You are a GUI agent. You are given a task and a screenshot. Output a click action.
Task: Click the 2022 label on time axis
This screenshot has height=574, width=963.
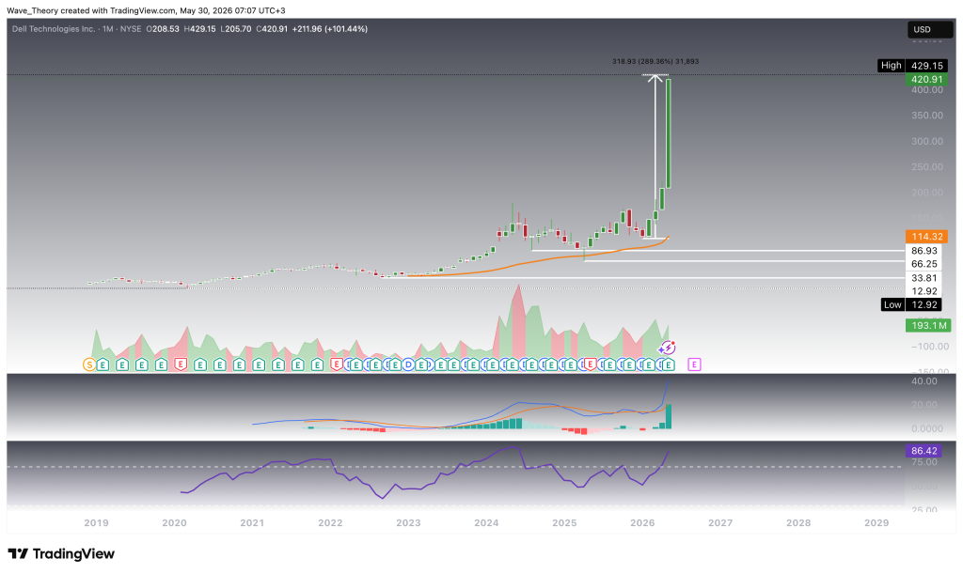330,523
